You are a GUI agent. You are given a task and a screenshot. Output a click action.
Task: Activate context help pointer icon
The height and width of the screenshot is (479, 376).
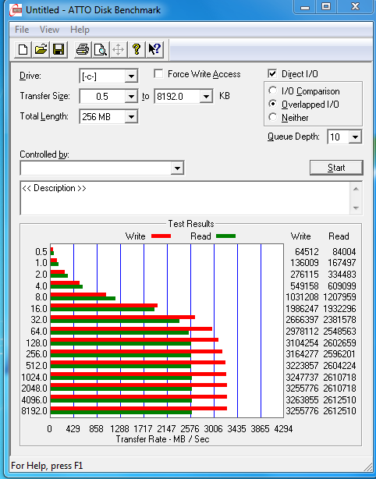coord(154,49)
